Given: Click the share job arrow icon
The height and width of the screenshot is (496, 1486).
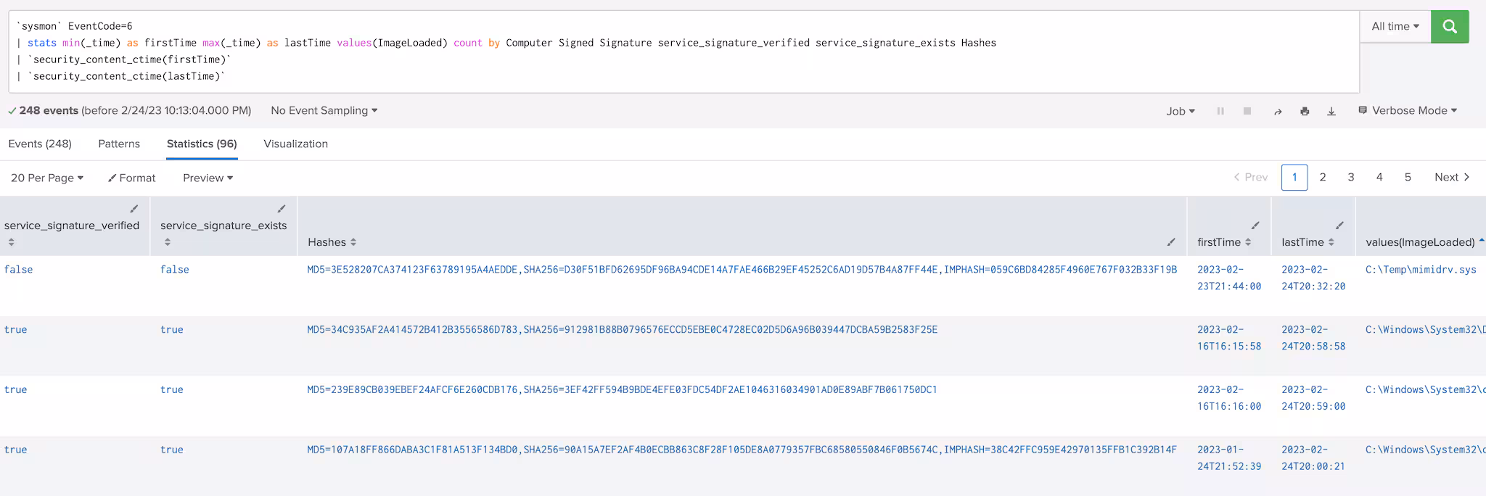Looking at the screenshot, I should coord(1278,111).
